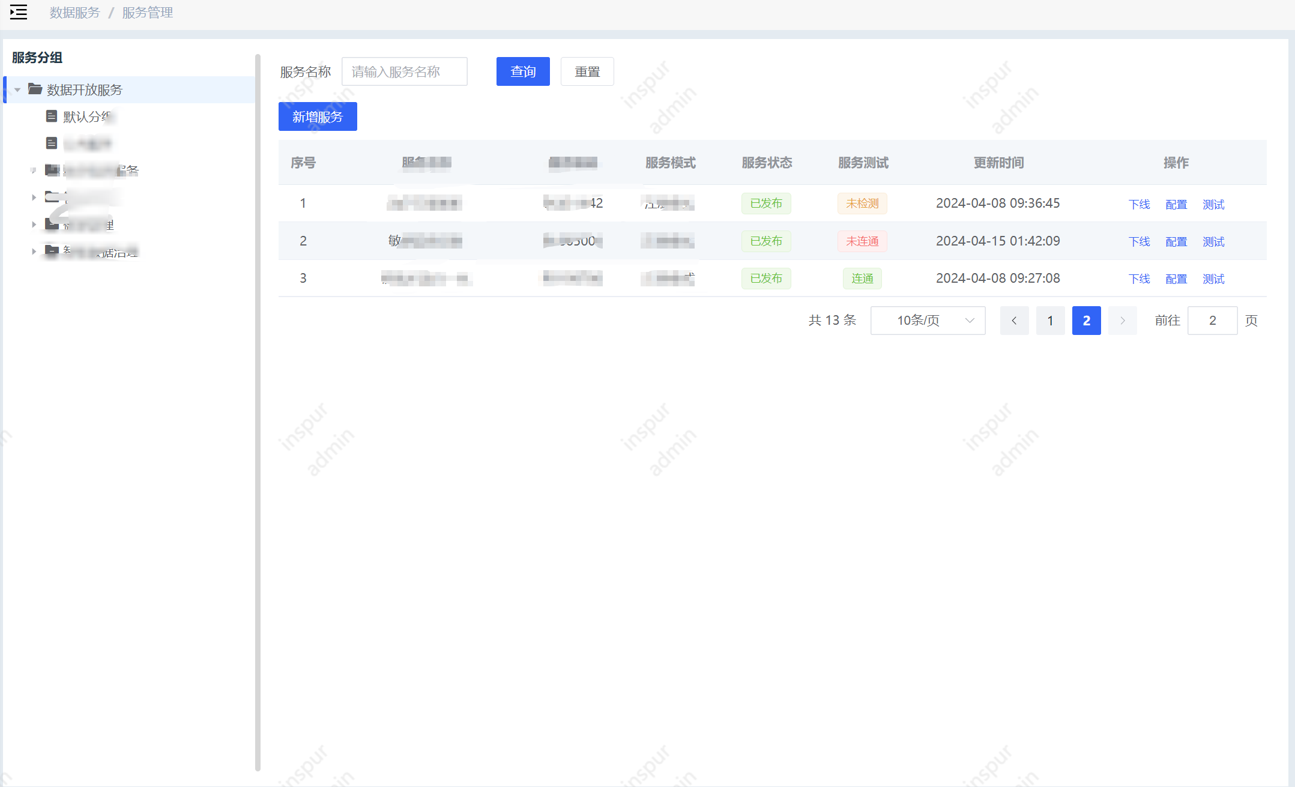The height and width of the screenshot is (787, 1295).
Task: Click timestamp 2024-04-08 09:36:45
Action: click(x=998, y=204)
